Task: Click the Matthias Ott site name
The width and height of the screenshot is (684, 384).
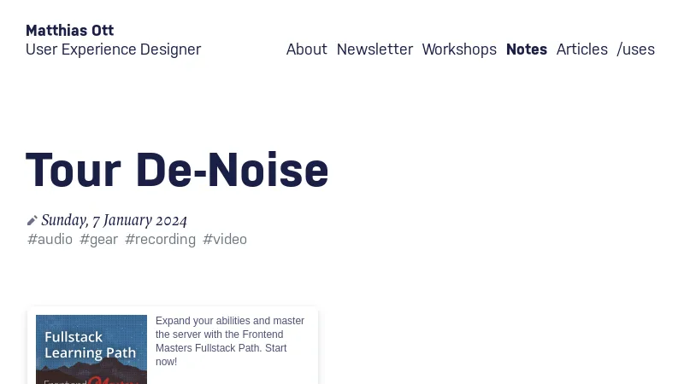Action: point(69,31)
